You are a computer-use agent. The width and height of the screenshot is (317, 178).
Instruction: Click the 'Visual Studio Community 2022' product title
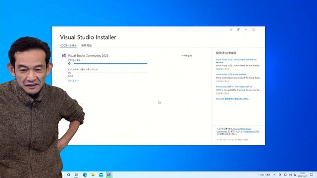[x=88, y=55]
